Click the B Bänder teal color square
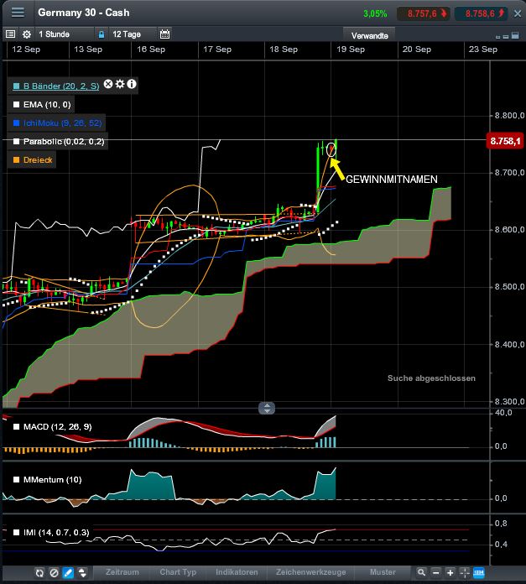 [x=16, y=86]
